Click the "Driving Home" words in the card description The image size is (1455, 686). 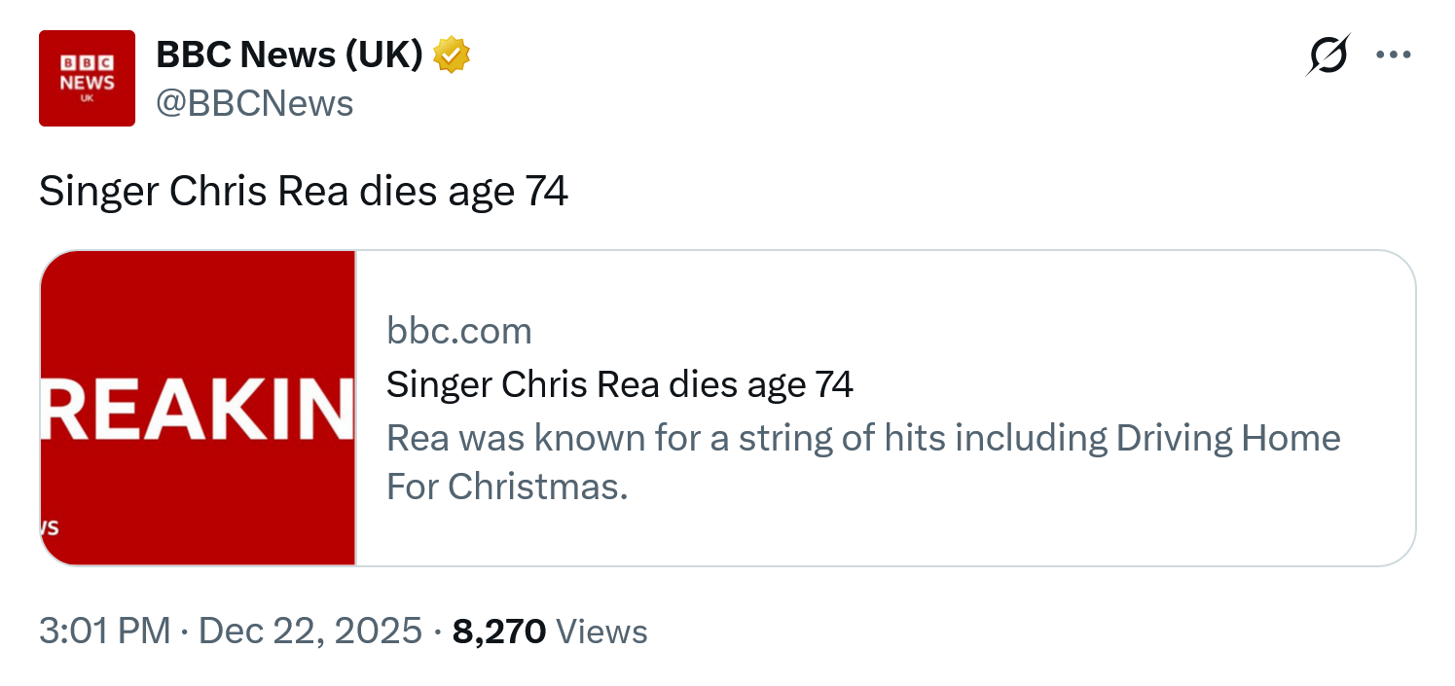[1228, 438]
